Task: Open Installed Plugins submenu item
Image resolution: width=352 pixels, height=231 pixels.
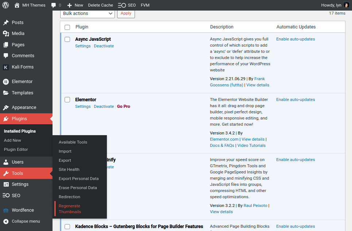Action: click(20, 131)
